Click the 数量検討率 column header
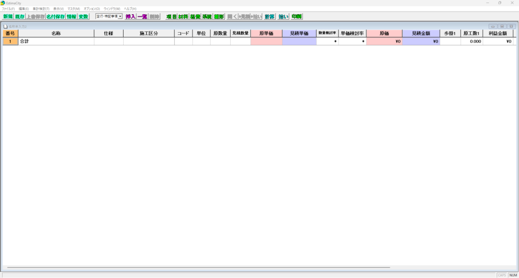The height and width of the screenshot is (278, 519). pos(327,33)
